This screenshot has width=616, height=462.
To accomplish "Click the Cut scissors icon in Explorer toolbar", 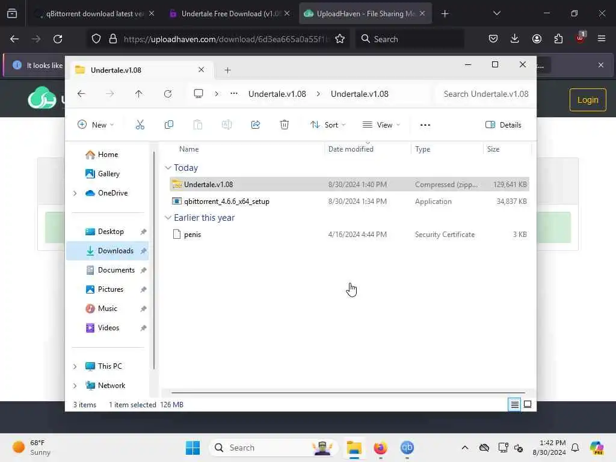I will coord(140,125).
